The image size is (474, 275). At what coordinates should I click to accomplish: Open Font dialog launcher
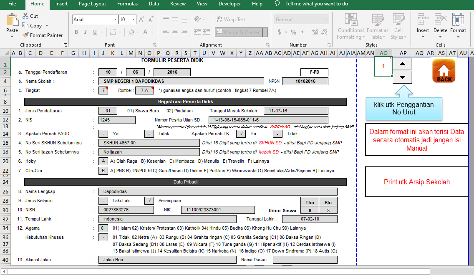[155, 45]
